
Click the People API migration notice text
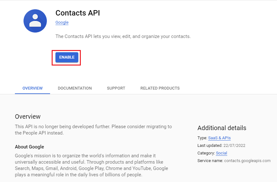pyautogui.click(x=93, y=130)
